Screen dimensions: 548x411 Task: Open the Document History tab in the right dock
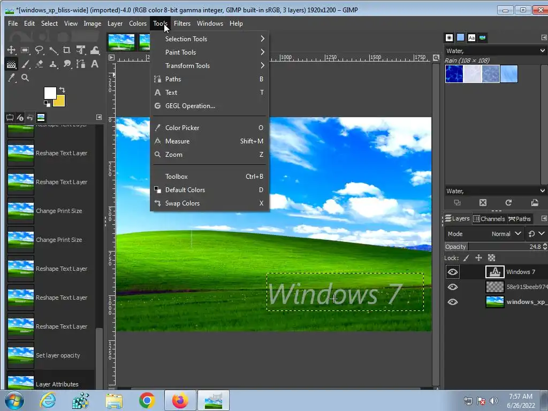[x=482, y=38]
